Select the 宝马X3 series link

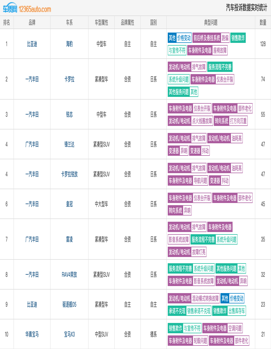click(x=69, y=334)
